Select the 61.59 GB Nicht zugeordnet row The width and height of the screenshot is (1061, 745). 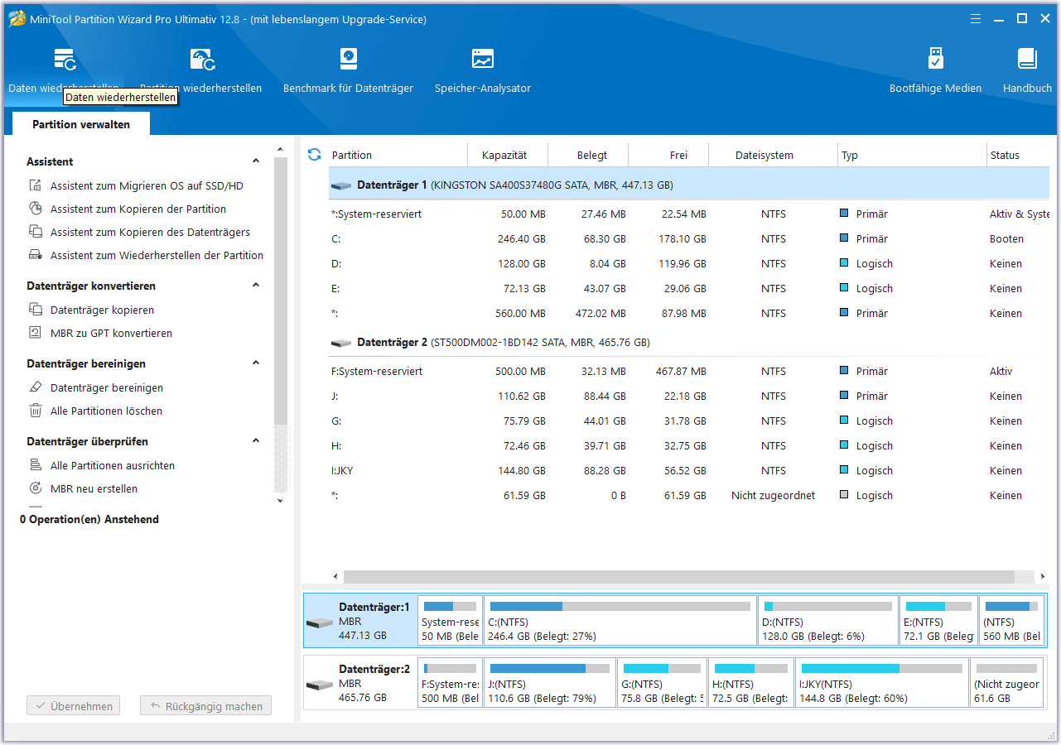tap(688, 496)
